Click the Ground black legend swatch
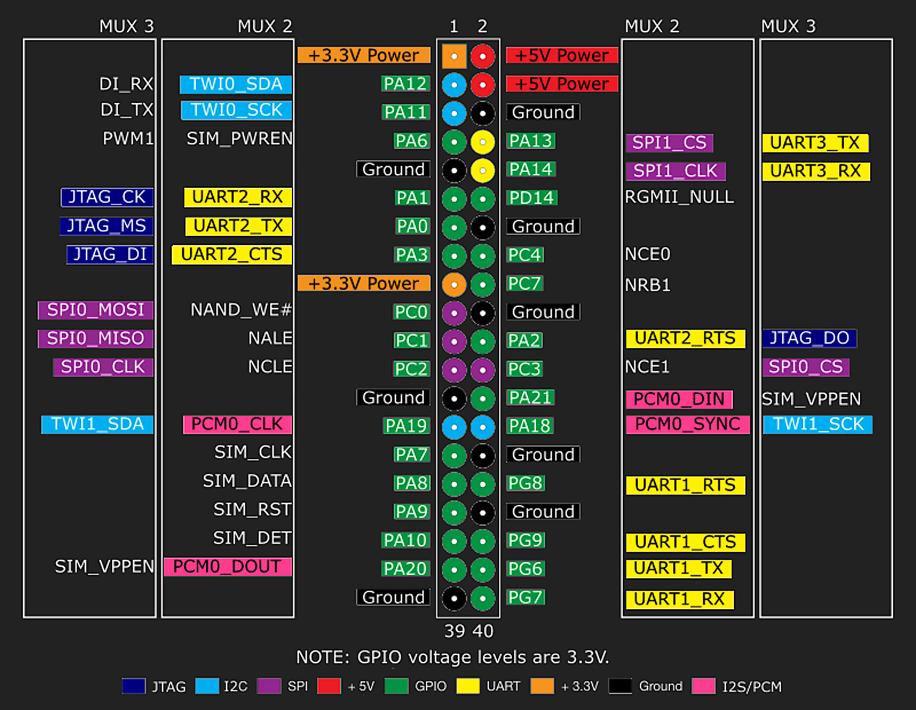Screen dimensions: 916x710 [620, 686]
